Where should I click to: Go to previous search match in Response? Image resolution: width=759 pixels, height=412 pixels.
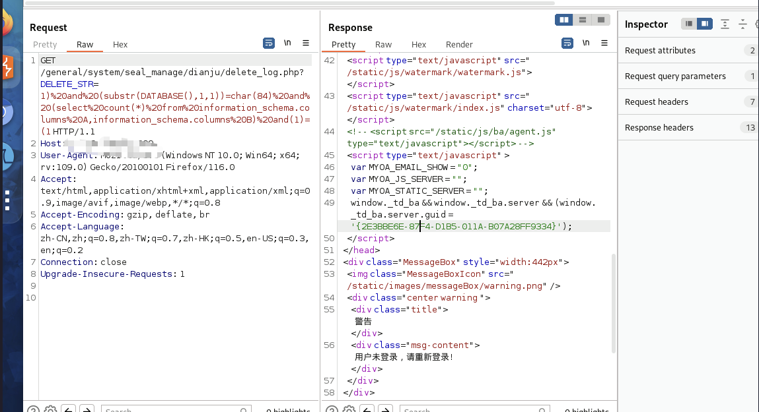(x=367, y=409)
